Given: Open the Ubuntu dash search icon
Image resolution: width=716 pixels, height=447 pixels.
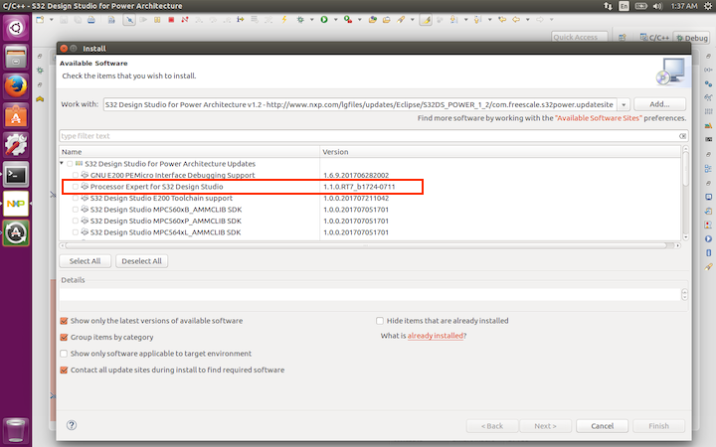Looking at the screenshot, I should pos(16,28).
